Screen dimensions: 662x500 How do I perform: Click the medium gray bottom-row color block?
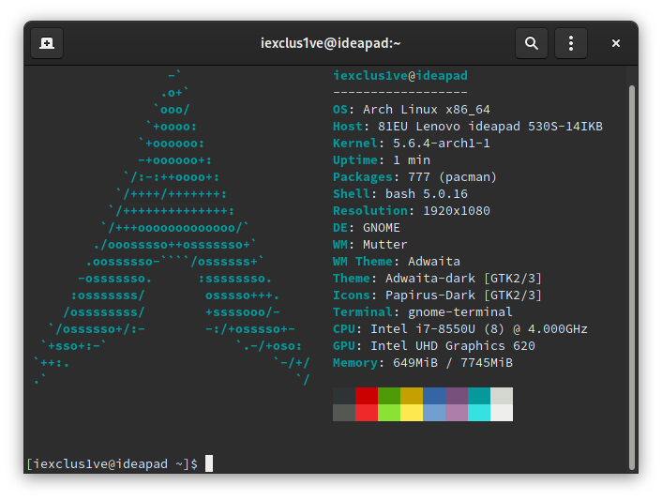coord(344,413)
